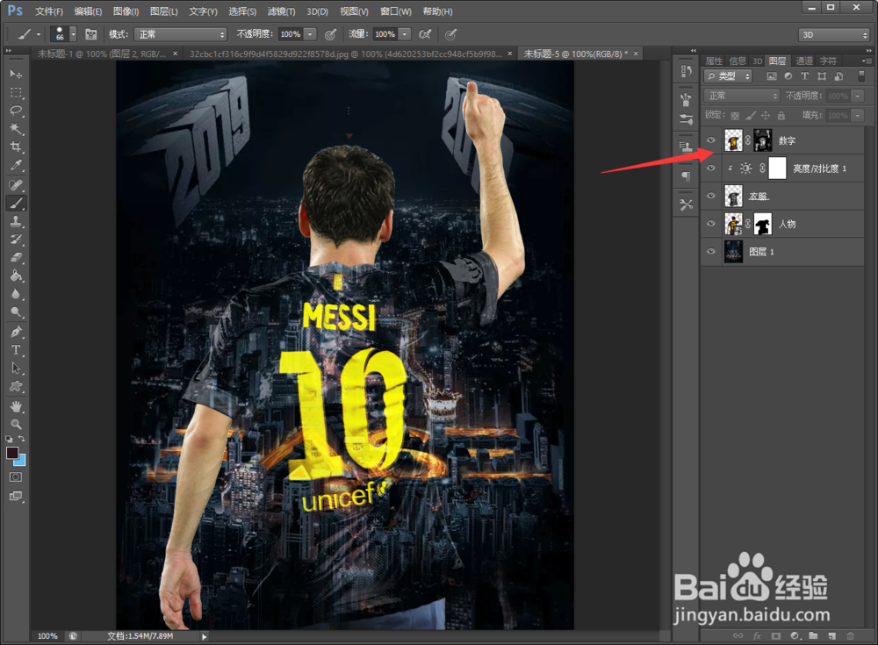The height and width of the screenshot is (645, 878).
Task: Click the add layer mask icon
Action: [x=775, y=635]
